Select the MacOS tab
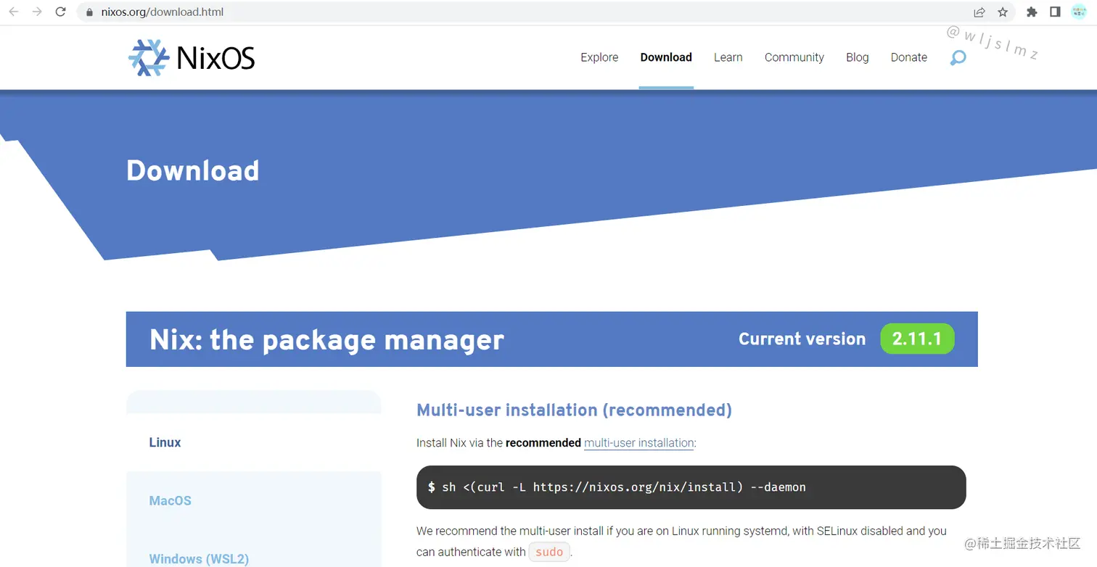Screen dimensions: 1097x567 254,500
